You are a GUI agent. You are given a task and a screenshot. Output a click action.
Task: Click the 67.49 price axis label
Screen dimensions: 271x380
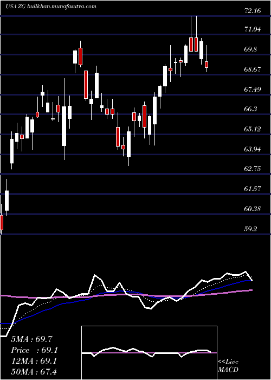click(x=253, y=90)
